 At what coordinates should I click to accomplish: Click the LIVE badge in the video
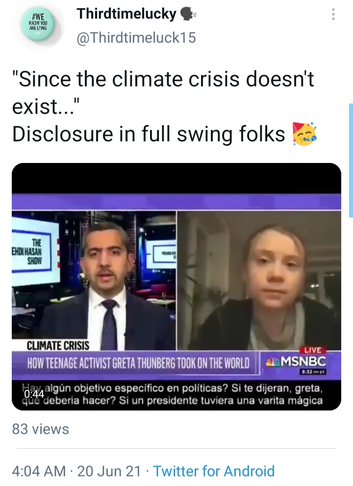[313, 350]
